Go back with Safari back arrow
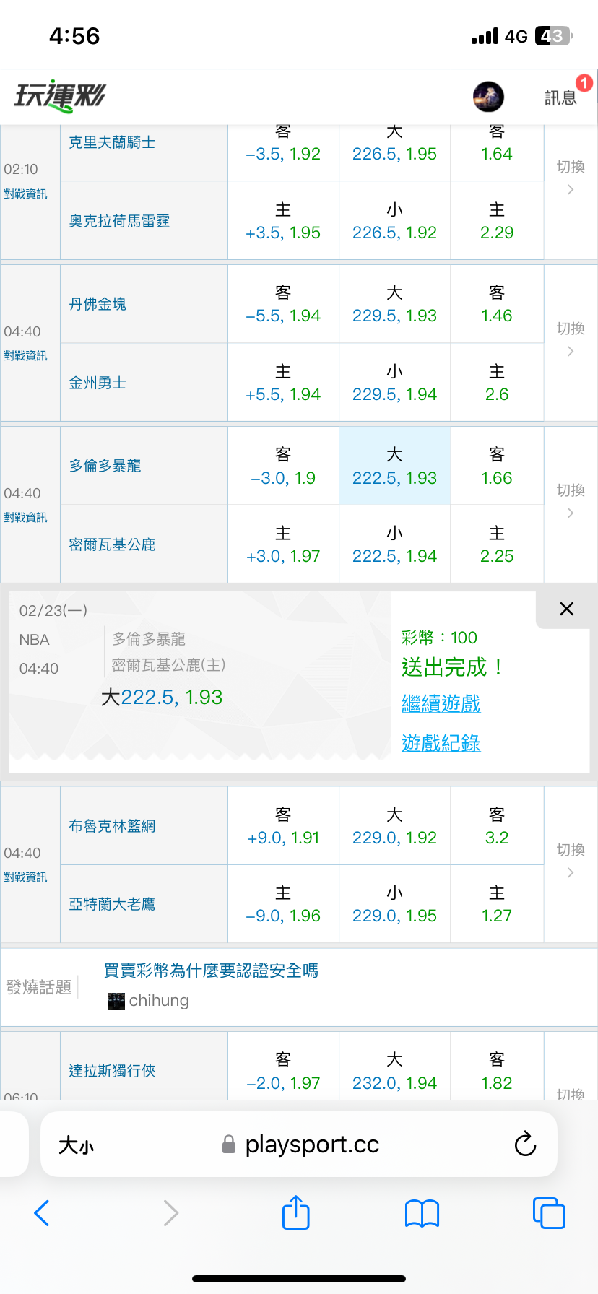 pyautogui.click(x=42, y=1213)
